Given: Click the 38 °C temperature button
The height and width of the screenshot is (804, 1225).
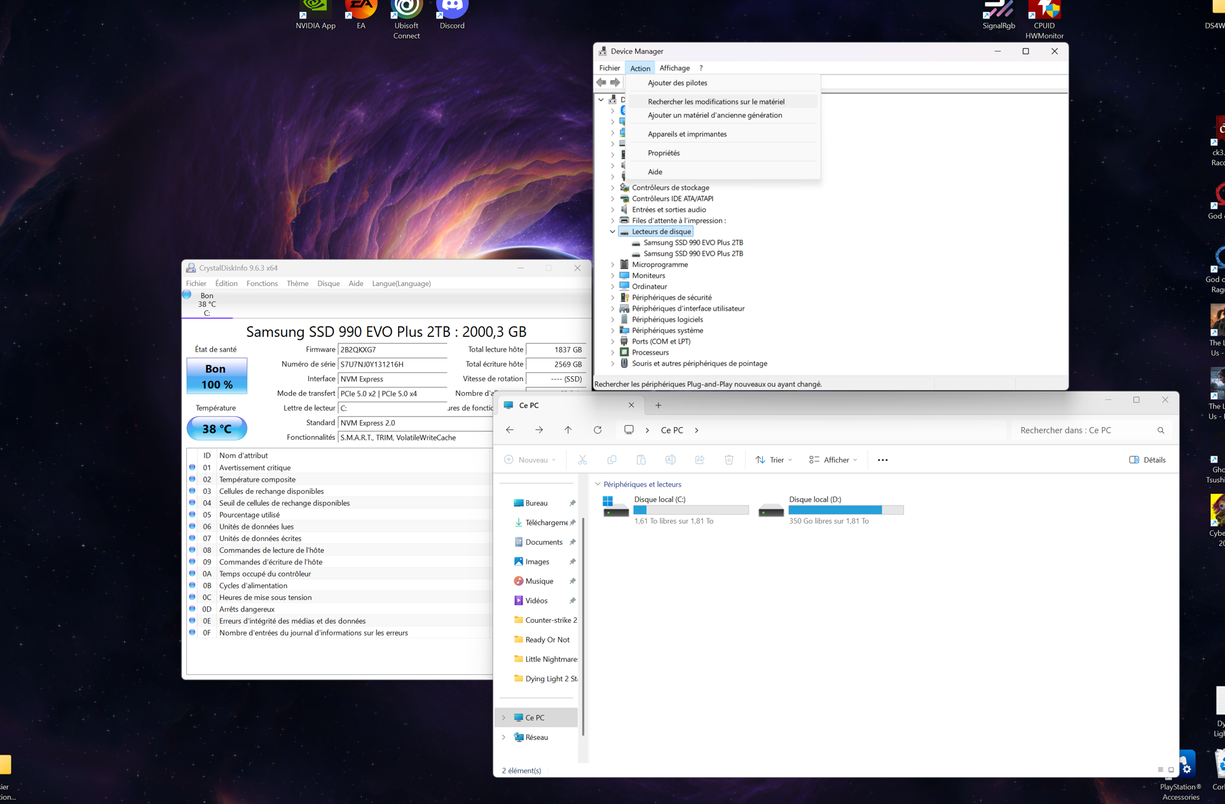Looking at the screenshot, I should coord(216,429).
